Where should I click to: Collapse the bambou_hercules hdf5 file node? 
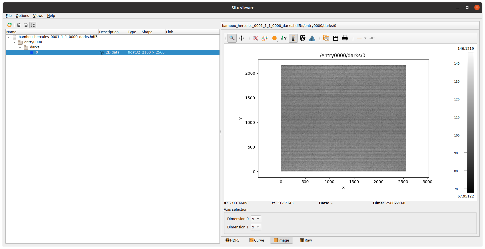point(9,37)
